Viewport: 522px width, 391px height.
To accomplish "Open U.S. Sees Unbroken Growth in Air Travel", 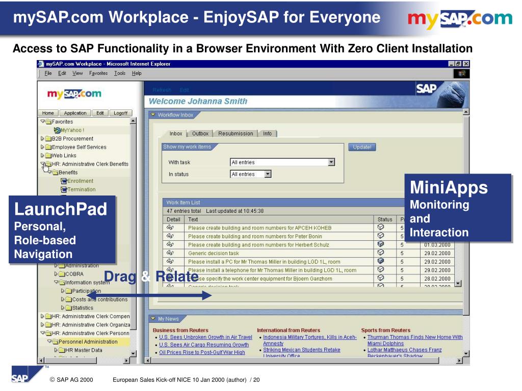I will coord(205,337).
